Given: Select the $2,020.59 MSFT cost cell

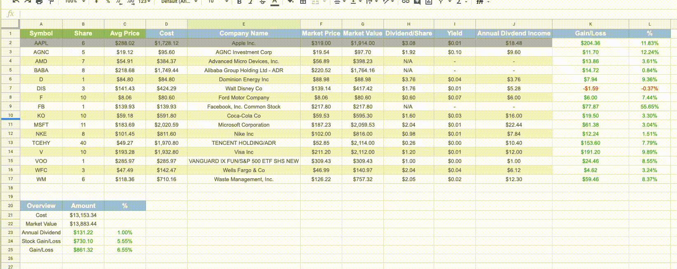Looking at the screenshot, I should tap(167, 125).
